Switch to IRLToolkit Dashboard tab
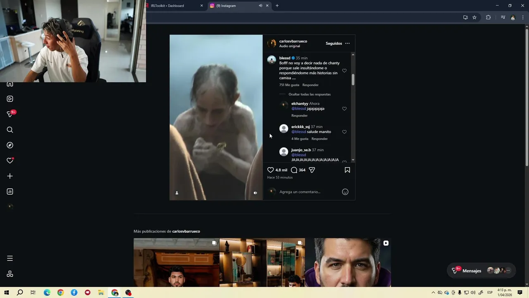The height and width of the screenshot is (298, 529). (174, 6)
